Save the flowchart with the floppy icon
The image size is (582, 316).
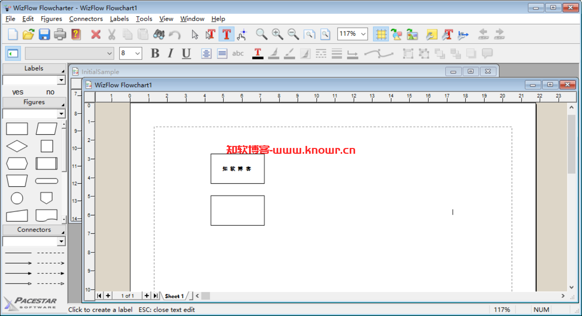(44, 34)
